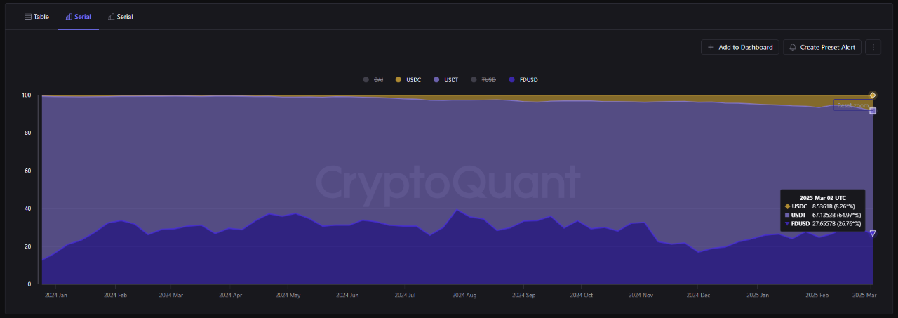The width and height of the screenshot is (898, 318).
Task: Click the 60 value on the y-axis
Action: coord(29,171)
